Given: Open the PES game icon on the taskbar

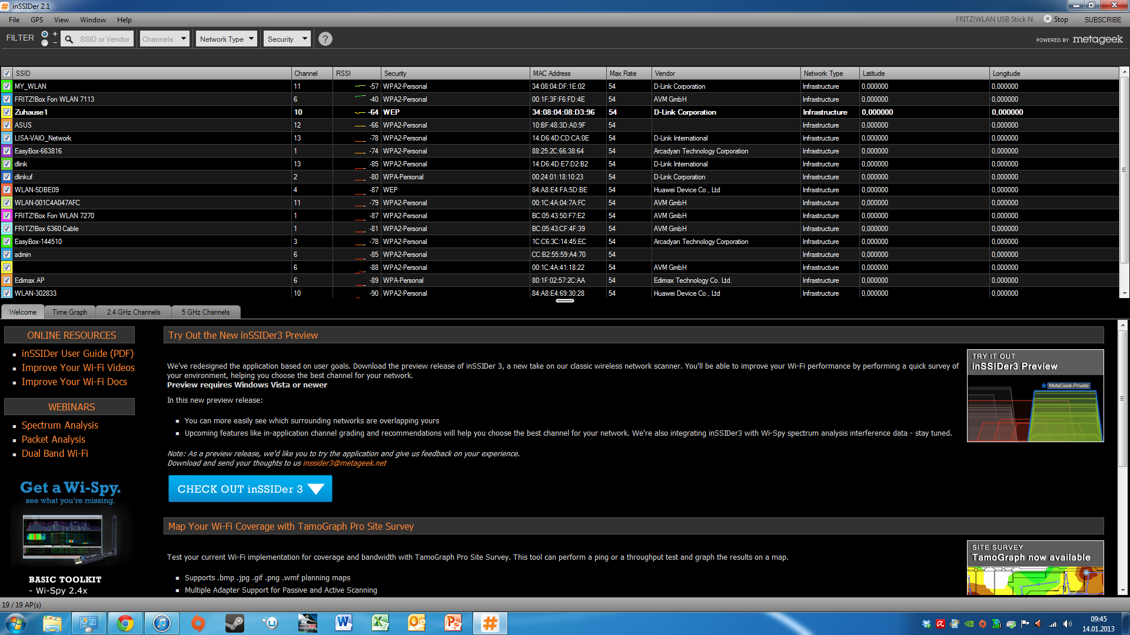Looking at the screenshot, I should pos(307,623).
